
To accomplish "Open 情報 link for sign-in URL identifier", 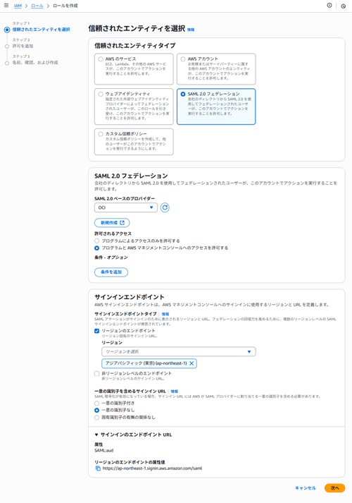I will [174, 392].
